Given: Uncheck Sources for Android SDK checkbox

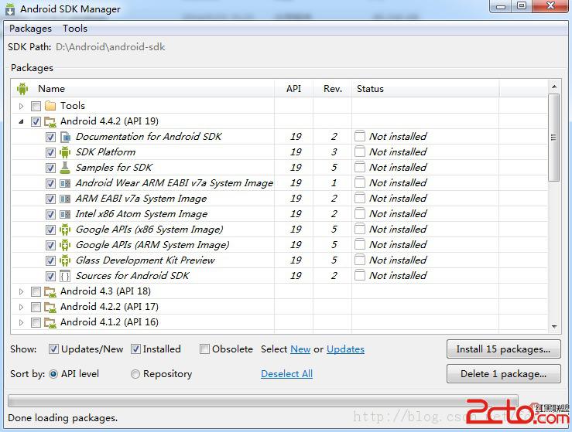Looking at the screenshot, I should [x=51, y=277].
